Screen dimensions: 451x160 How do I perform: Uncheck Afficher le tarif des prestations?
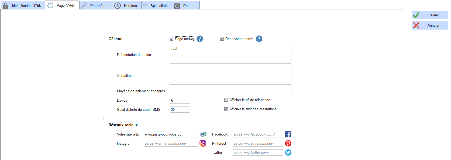tap(226, 109)
